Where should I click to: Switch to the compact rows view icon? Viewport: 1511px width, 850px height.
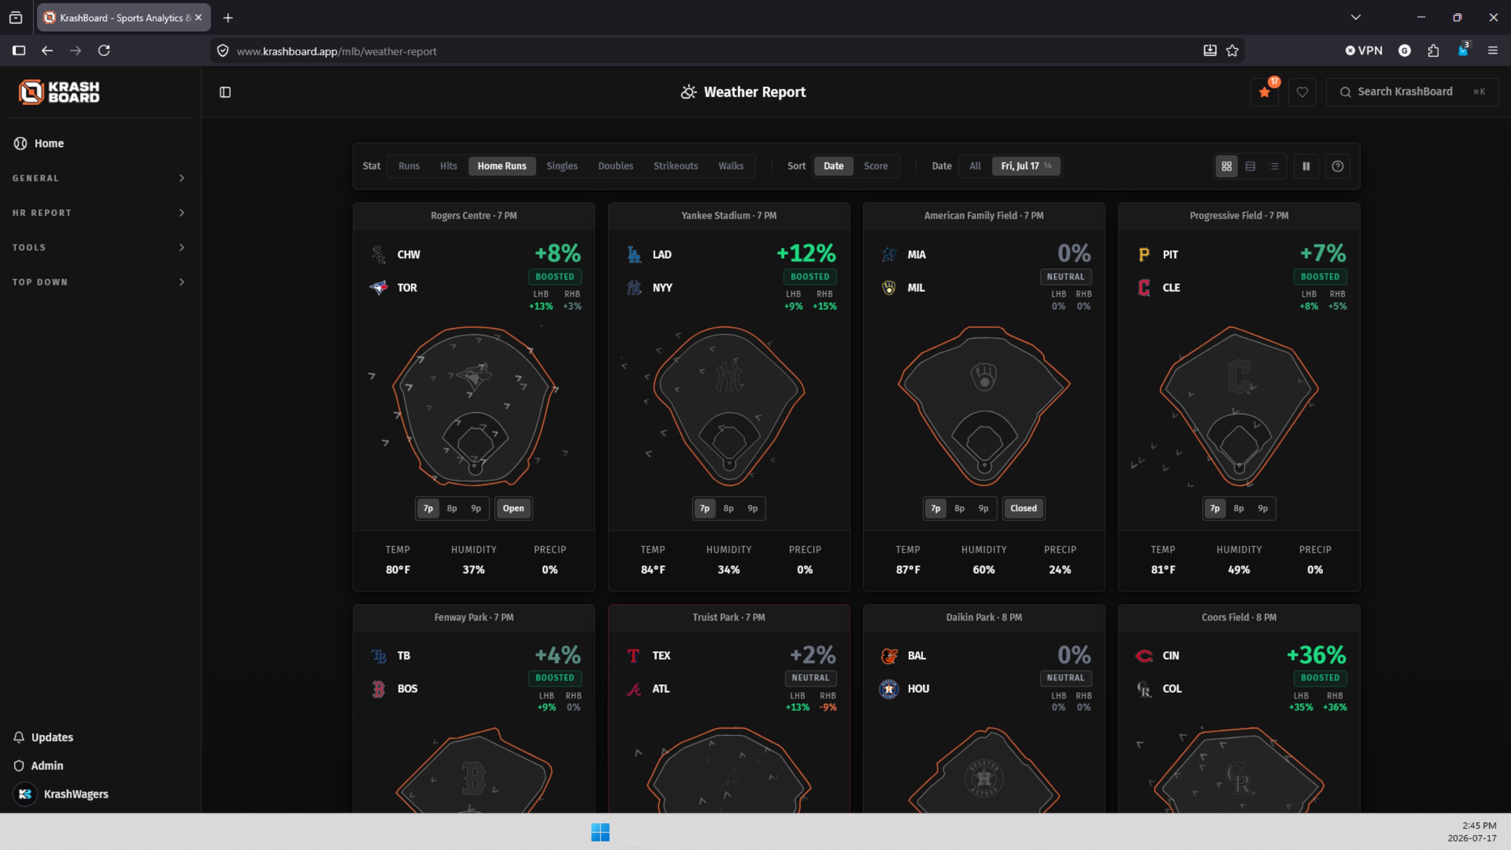(1250, 167)
